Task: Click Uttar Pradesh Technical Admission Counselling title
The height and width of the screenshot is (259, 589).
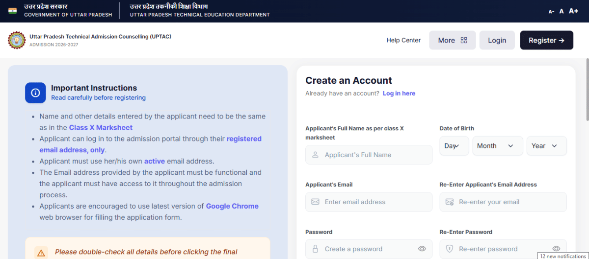Action: (100, 36)
